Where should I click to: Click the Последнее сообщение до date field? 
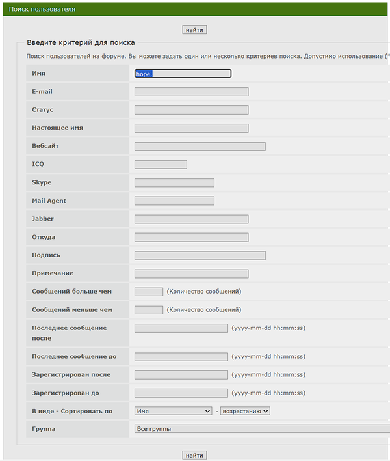pos(181,357)
